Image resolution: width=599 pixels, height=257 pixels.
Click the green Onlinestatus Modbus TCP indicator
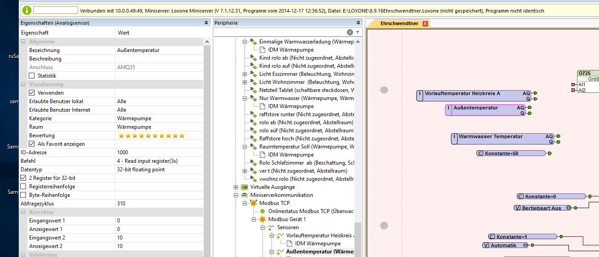pos(262,211)
